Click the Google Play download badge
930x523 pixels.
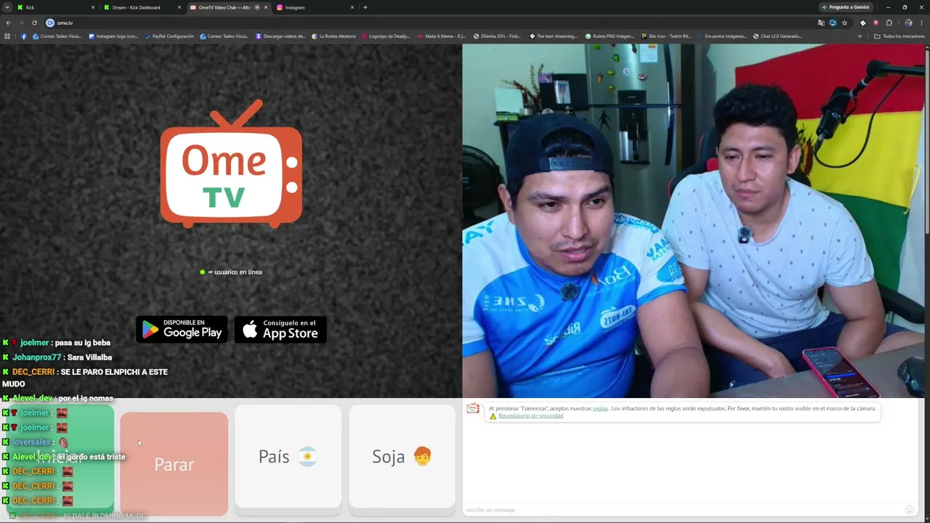pyautogui.click(x=182, y=329)
